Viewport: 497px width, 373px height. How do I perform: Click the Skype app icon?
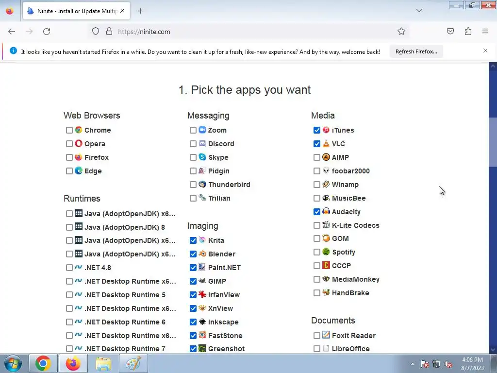click(x=202, y=157)
